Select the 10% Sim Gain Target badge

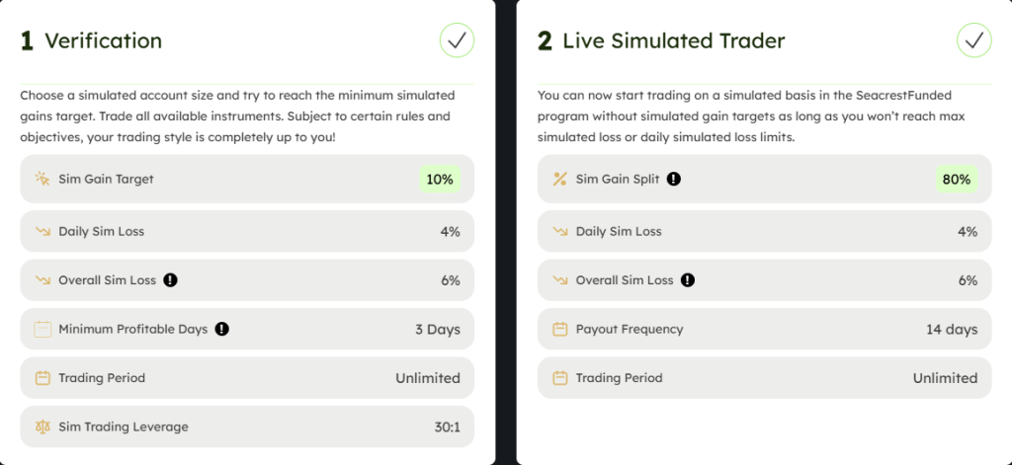pyautogui.click(x=440, y=180)
